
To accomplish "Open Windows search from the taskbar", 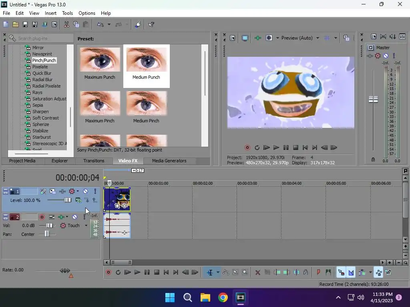I will point(188,297).
